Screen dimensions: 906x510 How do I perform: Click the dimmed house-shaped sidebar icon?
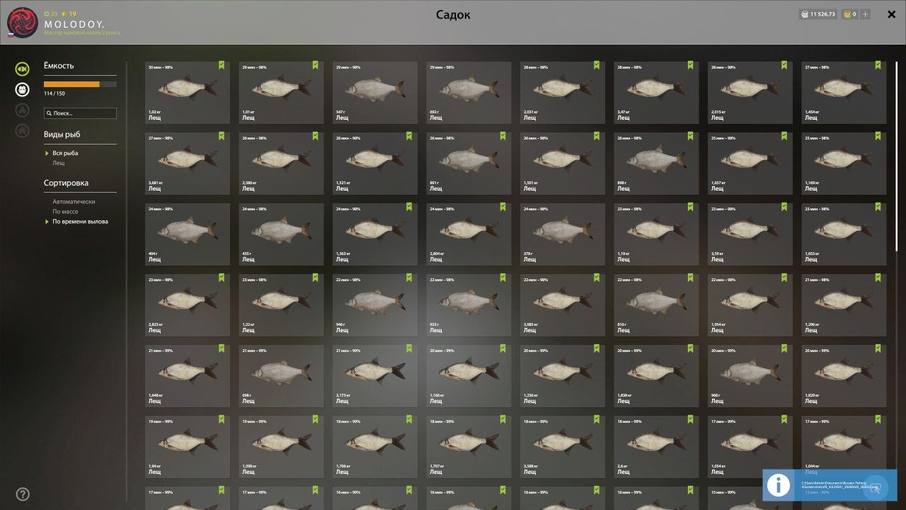point(23,130)
